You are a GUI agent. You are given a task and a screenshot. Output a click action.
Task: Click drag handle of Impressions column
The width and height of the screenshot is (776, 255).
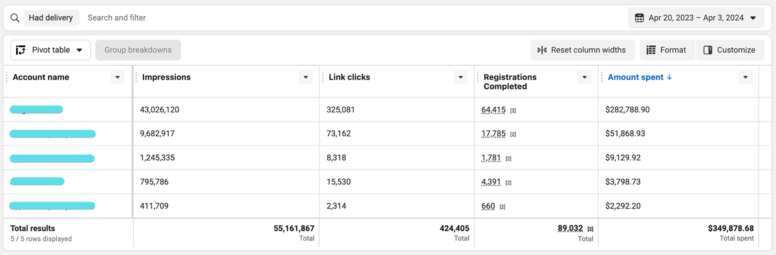coord(136,77)
